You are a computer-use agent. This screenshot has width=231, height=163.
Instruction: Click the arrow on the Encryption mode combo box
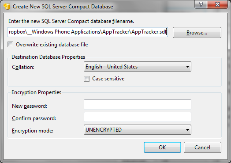pyautogui.click(x=187, y=130)
